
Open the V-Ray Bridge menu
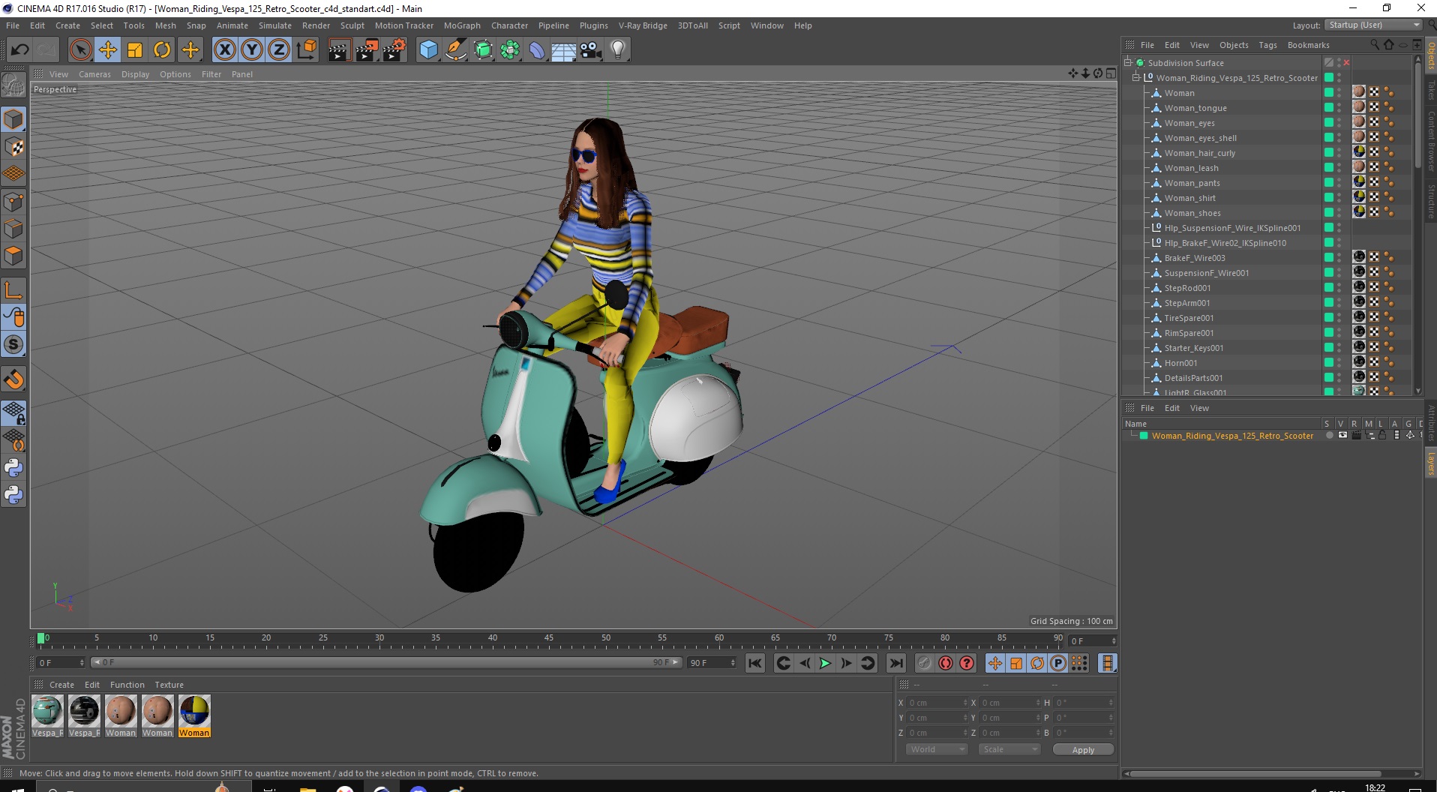(643, 25)
